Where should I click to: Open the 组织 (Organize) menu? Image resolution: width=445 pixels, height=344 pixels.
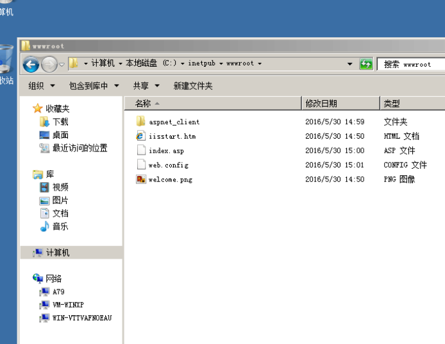pyautogui.click(x=42, y=85)
